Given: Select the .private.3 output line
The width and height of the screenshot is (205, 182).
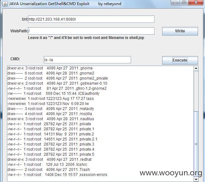Looking at the screenshot, I should pos(51,144).
